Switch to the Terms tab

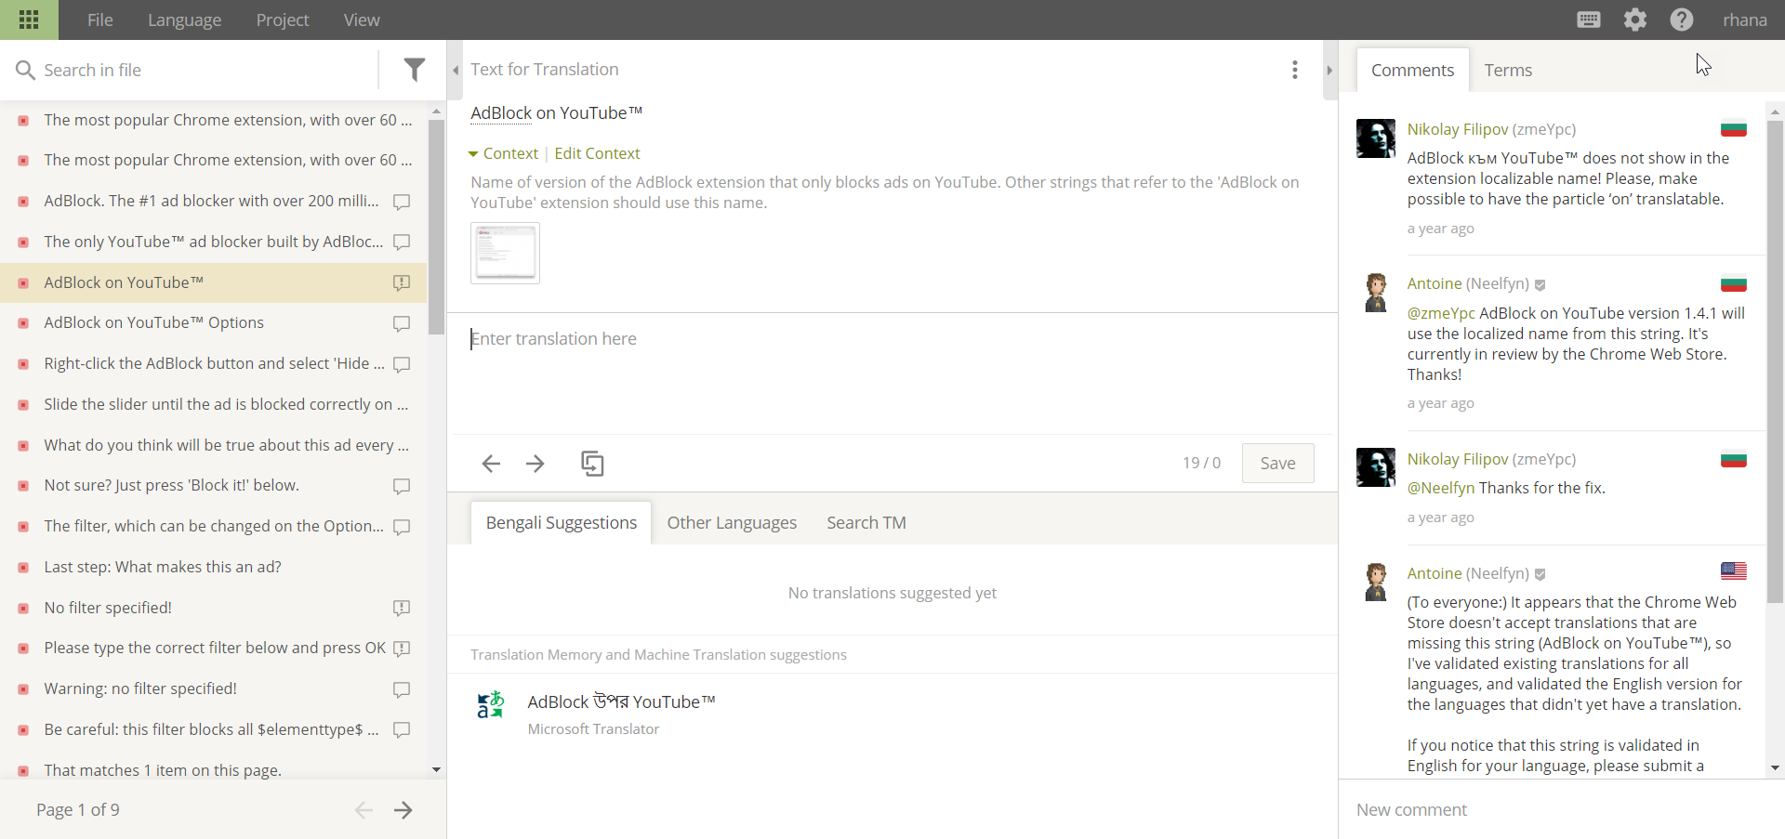1508,70
